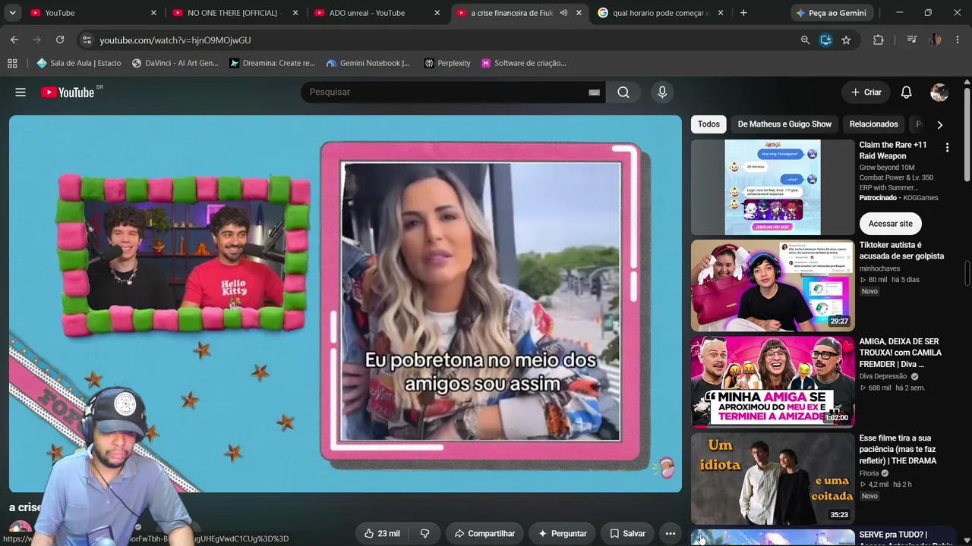Open the on-screen keyboard in the search box
The image size is (972, 546).
point(594,93)
